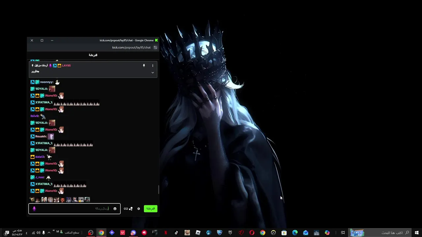
Task: Open chat settings gear icon
Action: (138, 209)
